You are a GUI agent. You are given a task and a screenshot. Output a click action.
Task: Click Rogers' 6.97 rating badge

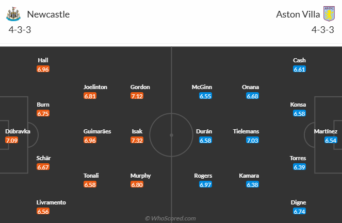[x=205, y=184]
